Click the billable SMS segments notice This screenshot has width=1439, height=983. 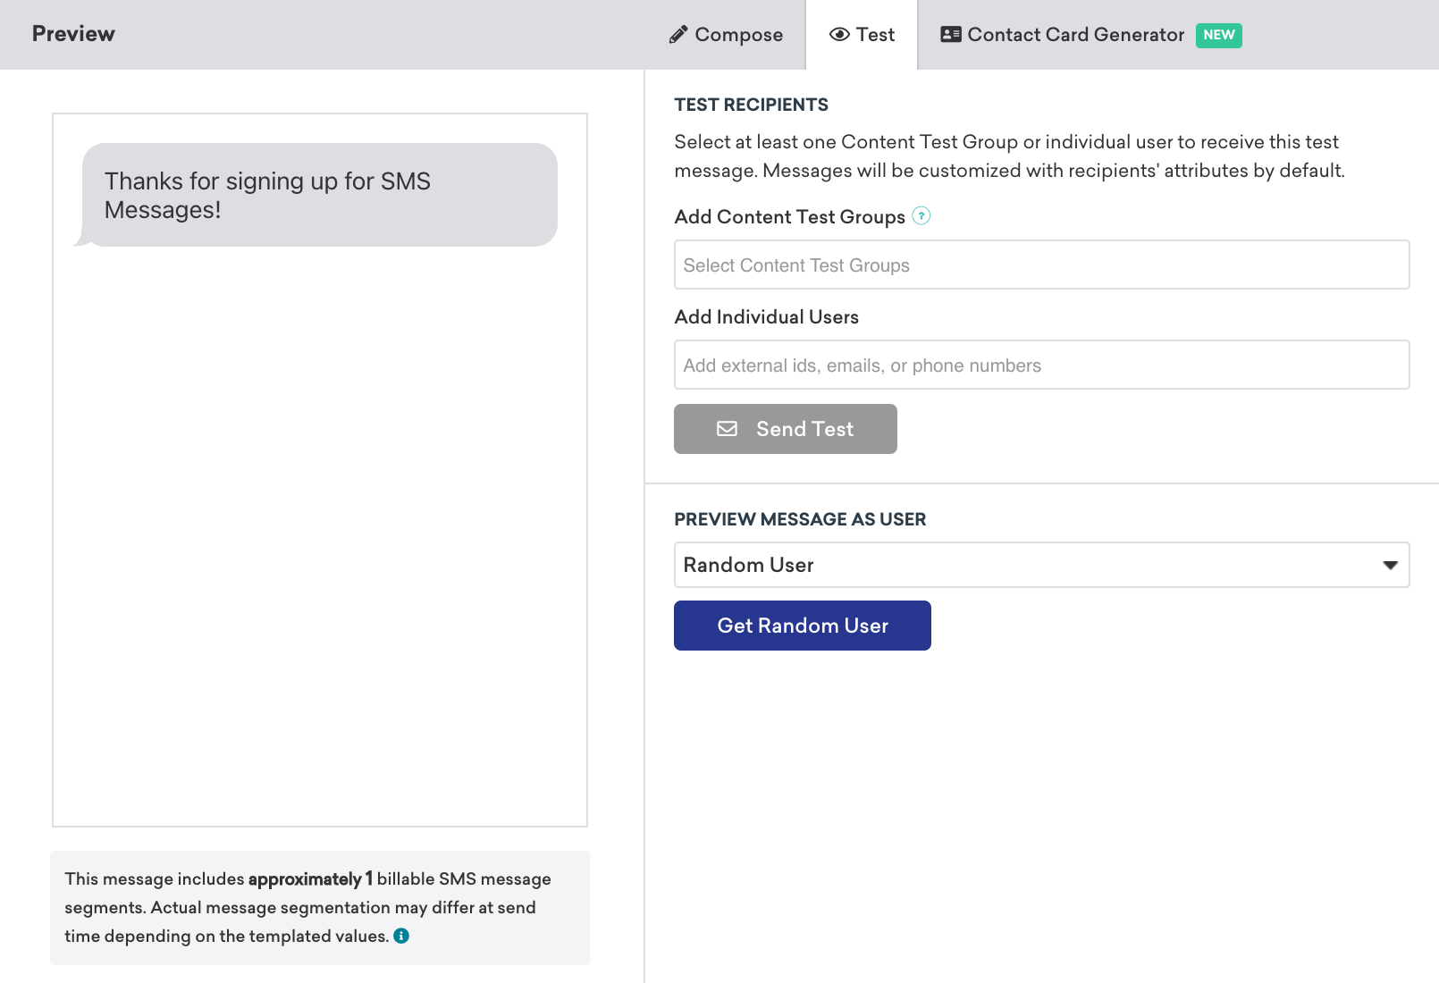[320, 908]
